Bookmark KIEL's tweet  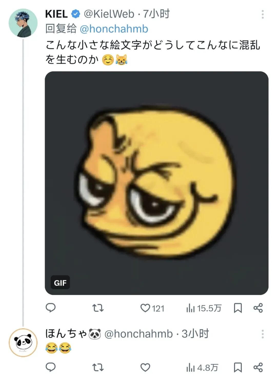click(x=238, y=308)
